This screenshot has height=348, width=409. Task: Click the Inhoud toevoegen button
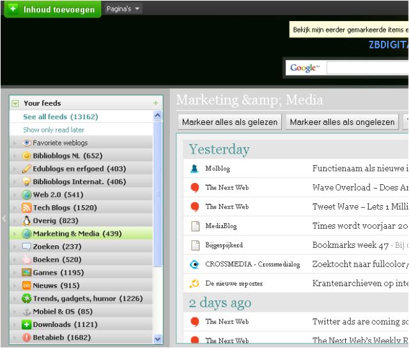click(x=53, y=9)
